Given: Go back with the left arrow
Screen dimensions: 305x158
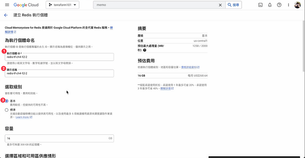Looking at the screenshot, I should pyautogui.click(x=6, y=15).
